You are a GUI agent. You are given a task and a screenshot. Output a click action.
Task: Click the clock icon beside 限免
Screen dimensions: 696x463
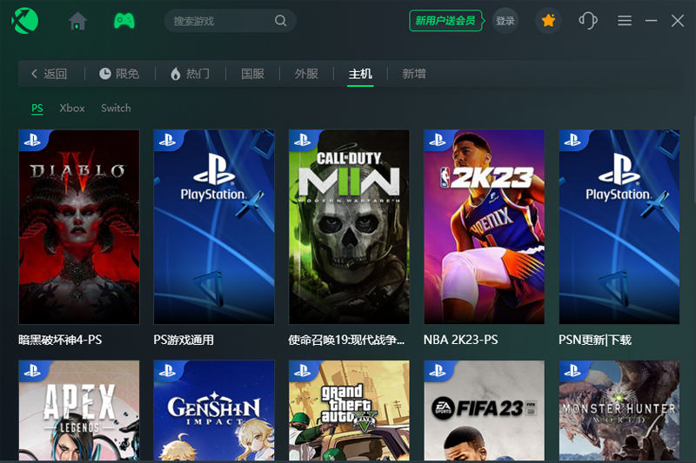click(105, 74)
